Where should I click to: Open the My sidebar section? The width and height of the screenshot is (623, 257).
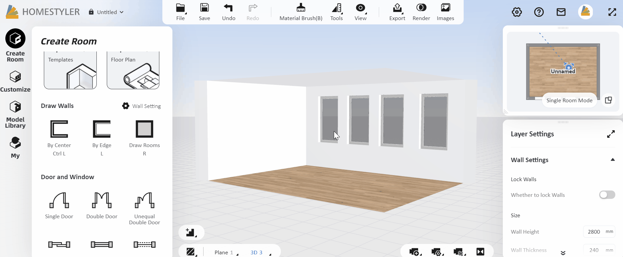pyautogui.click(x=15, y=147)
